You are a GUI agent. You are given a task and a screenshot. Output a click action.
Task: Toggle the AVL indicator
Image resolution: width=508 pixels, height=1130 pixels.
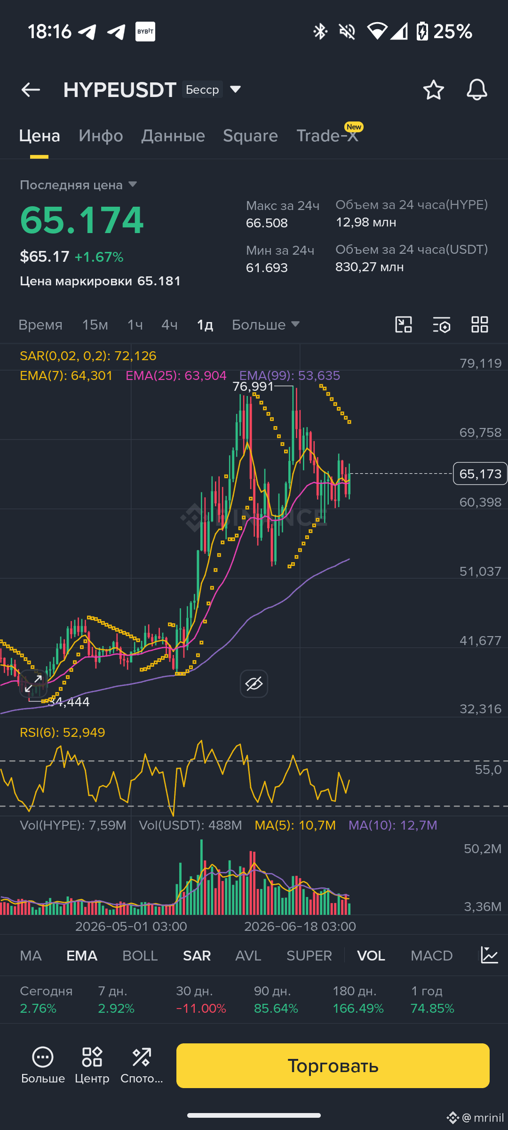248,956
